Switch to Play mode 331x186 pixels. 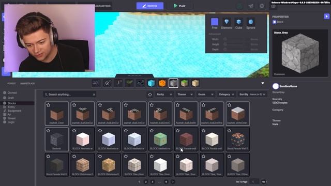pyautogui.click(x=179, y=6)
